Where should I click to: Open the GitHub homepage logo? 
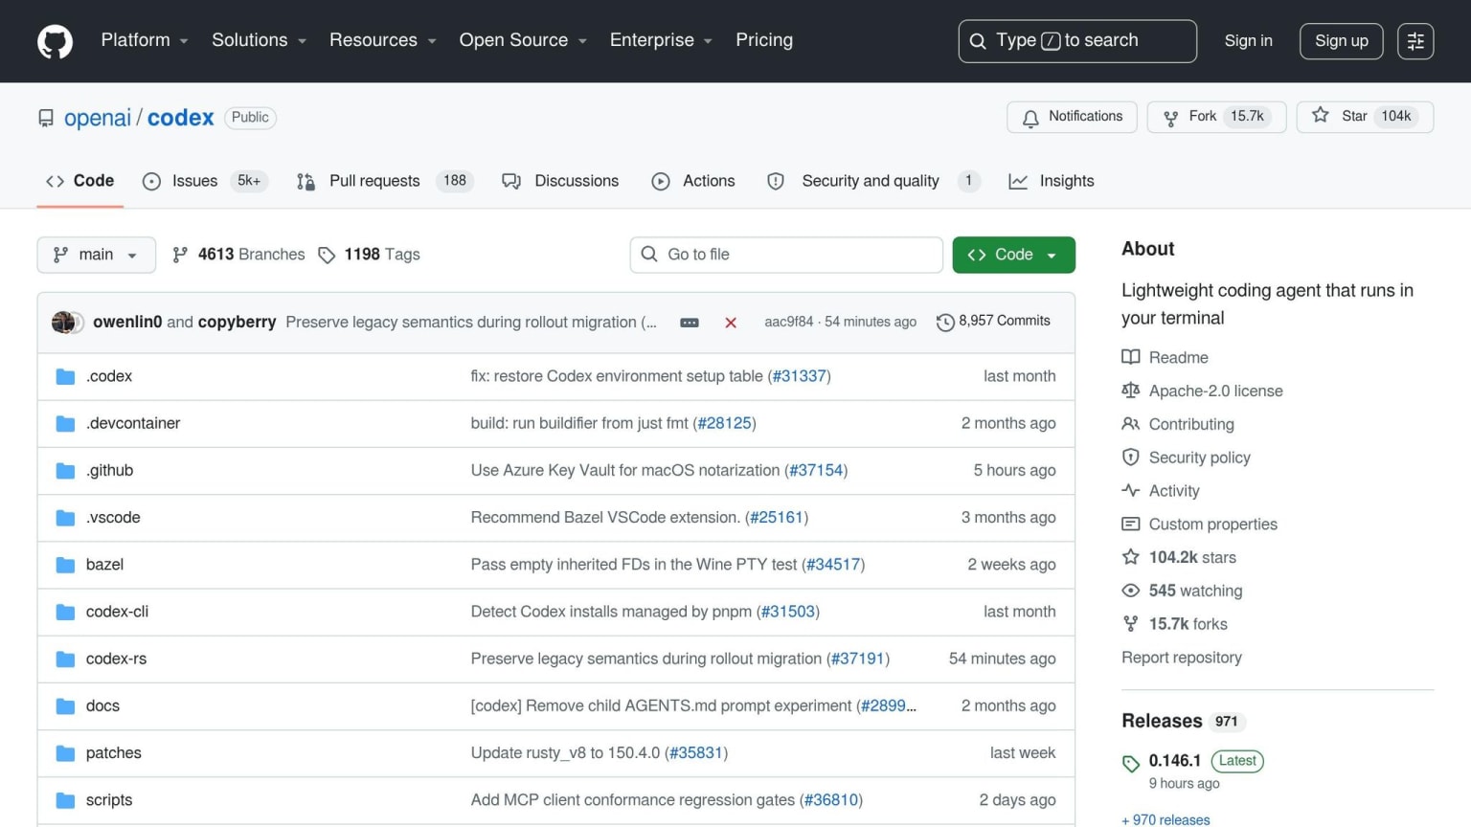(55, 41)
